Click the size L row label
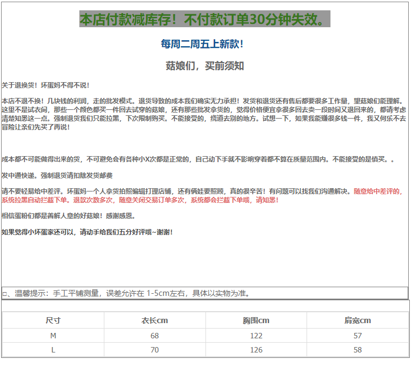 53,350
